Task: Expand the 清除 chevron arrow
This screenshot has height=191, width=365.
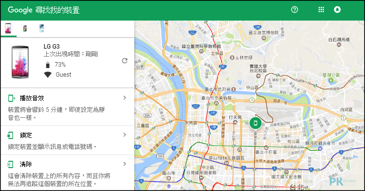Action: point(125,164)
